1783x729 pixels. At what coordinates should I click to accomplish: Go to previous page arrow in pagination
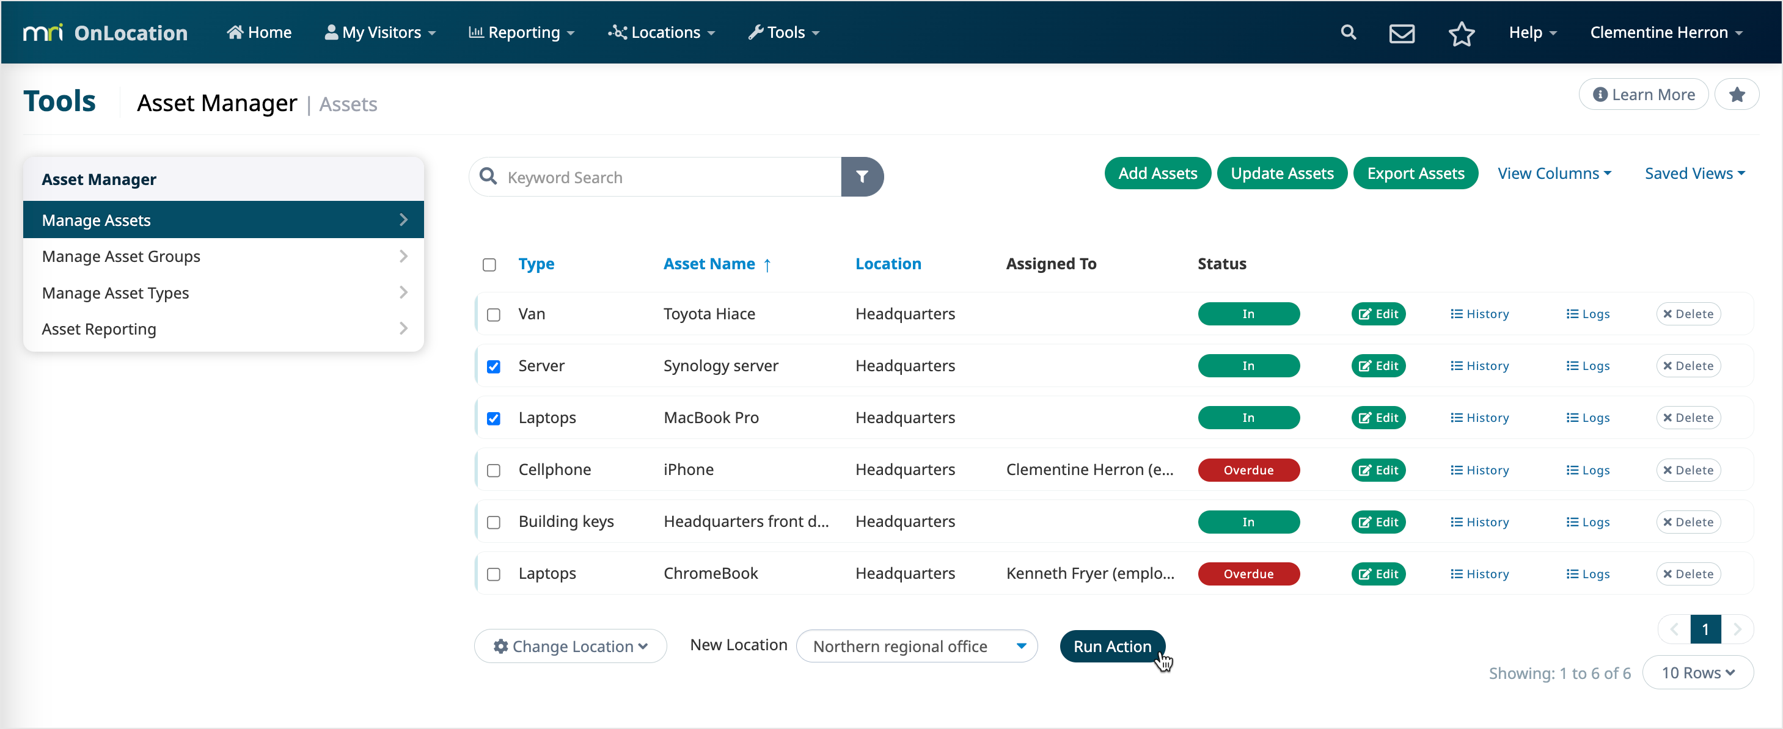pos(1674,629)
